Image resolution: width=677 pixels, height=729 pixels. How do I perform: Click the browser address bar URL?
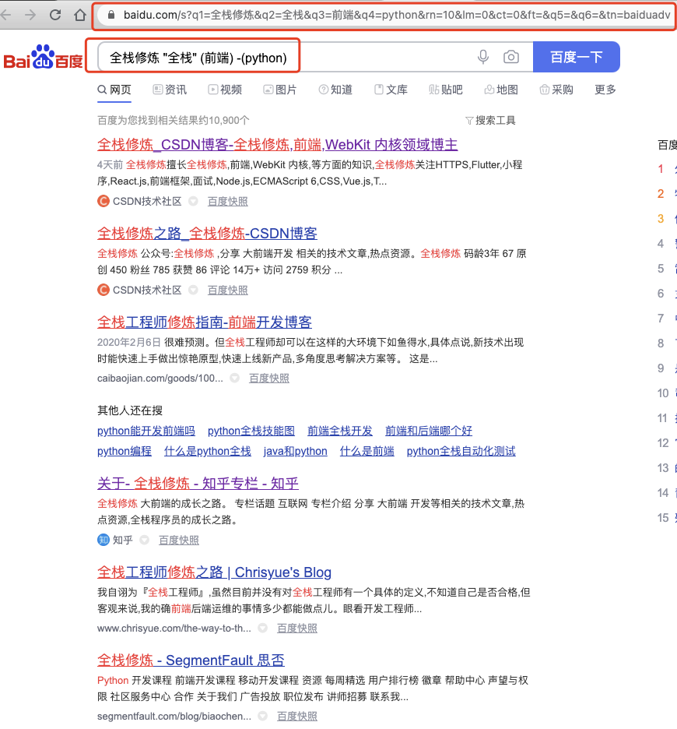click(398, 15)
